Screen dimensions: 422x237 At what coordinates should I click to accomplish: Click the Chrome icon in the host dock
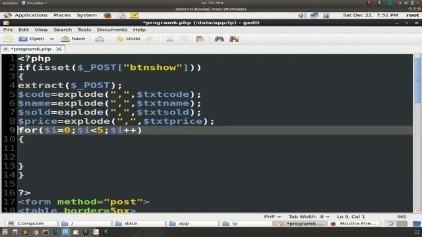[x=36, y=232]
